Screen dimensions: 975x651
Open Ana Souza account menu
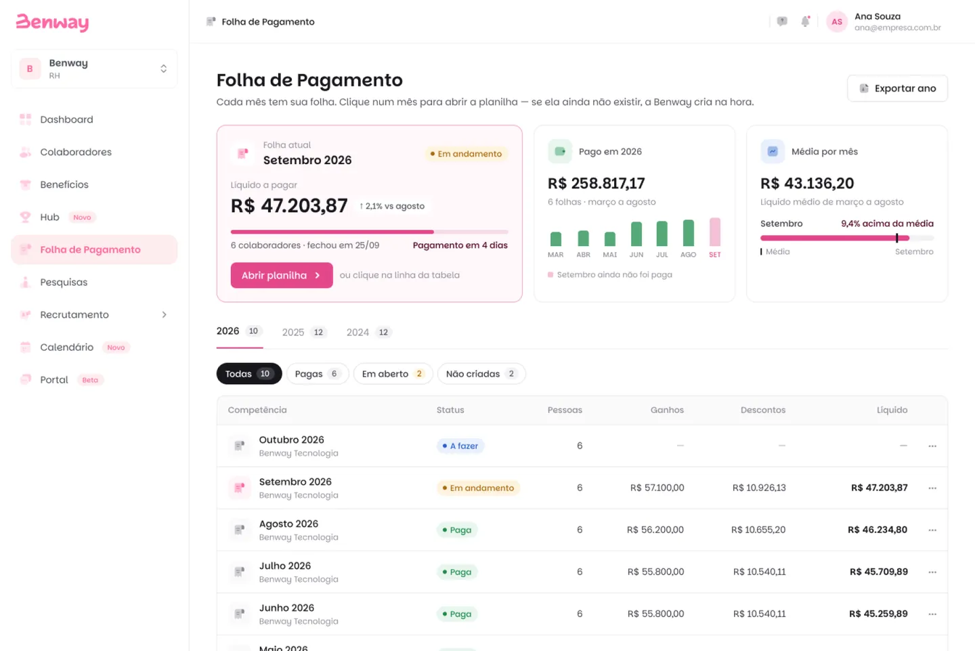pos(884,22)
